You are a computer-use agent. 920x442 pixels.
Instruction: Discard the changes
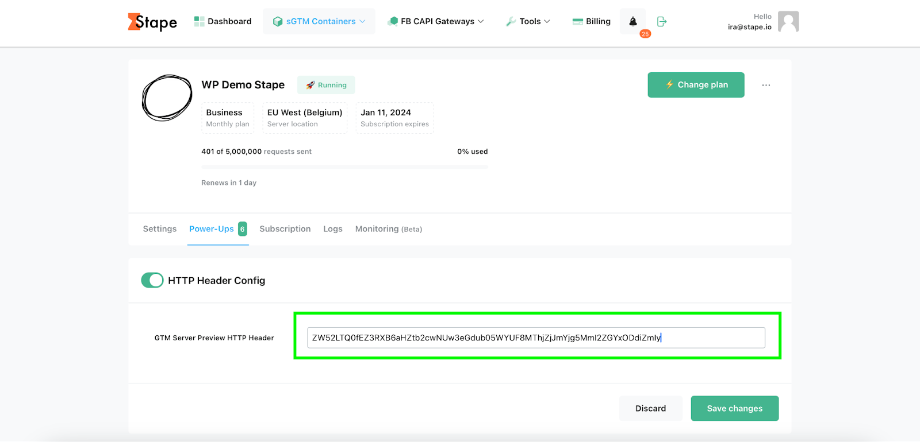650,408
